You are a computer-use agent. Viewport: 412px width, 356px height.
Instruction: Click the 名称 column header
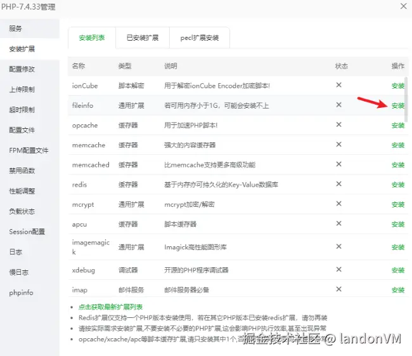[79, 66]
